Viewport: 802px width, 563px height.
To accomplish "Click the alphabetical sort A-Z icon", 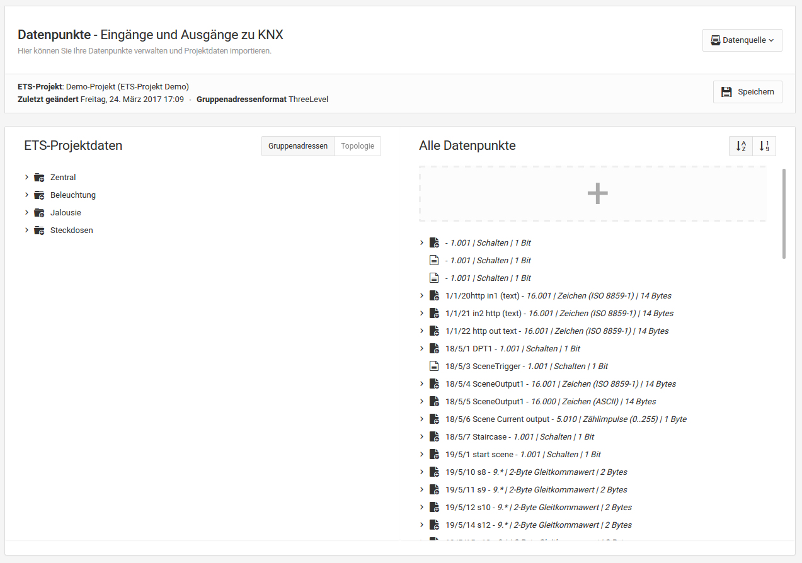I will point(740,146).
